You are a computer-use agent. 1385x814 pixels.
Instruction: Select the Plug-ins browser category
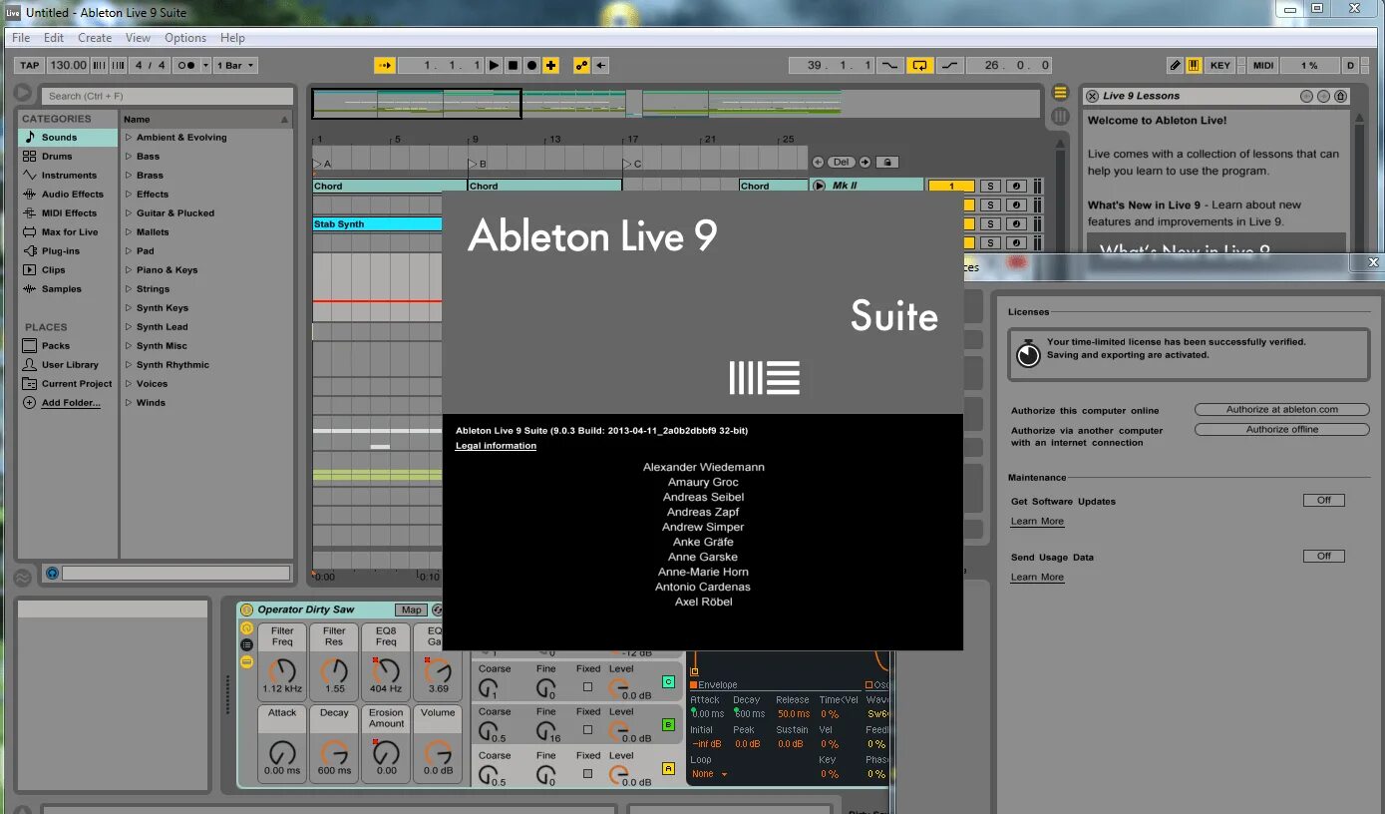(x=62, y=250)
